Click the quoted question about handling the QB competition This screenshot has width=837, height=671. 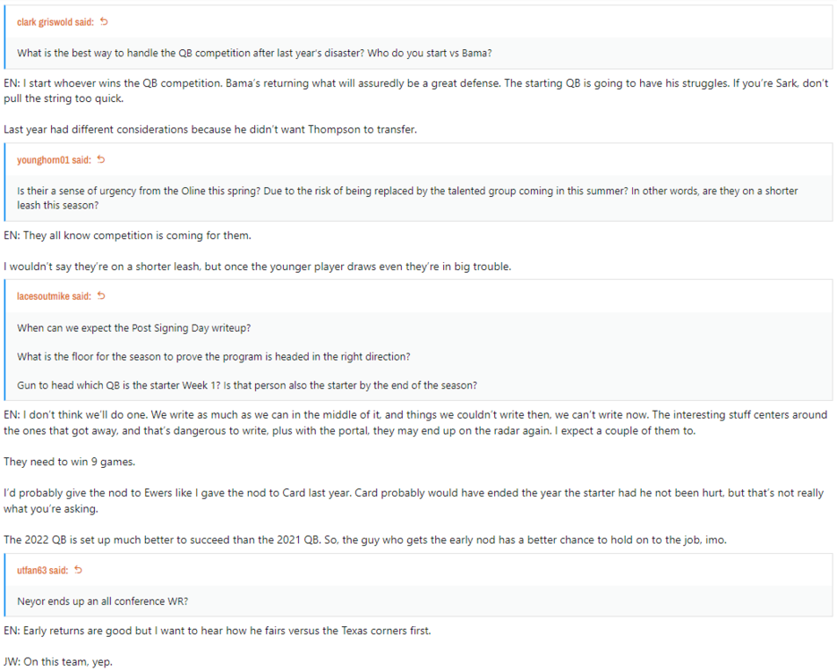pos(255,53)
